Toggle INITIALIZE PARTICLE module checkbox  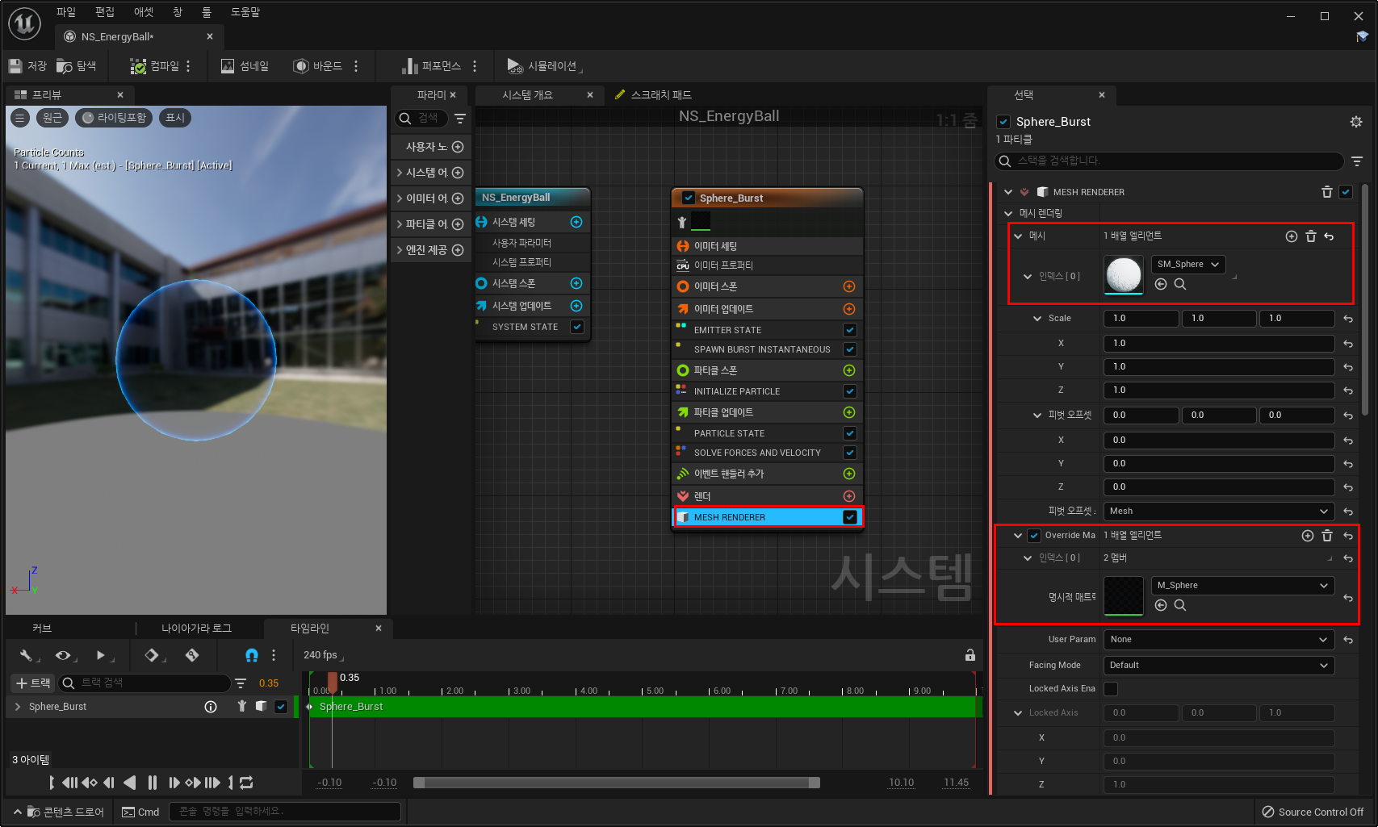coord(850,391)
